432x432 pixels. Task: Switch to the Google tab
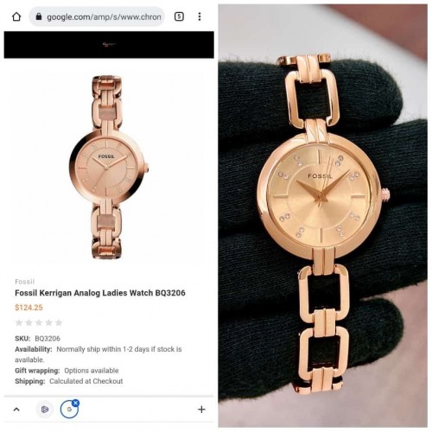(x=69, y=410)
